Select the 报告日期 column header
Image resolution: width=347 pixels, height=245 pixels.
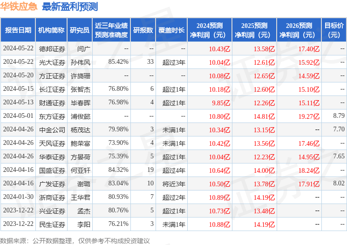click(18, 30)
